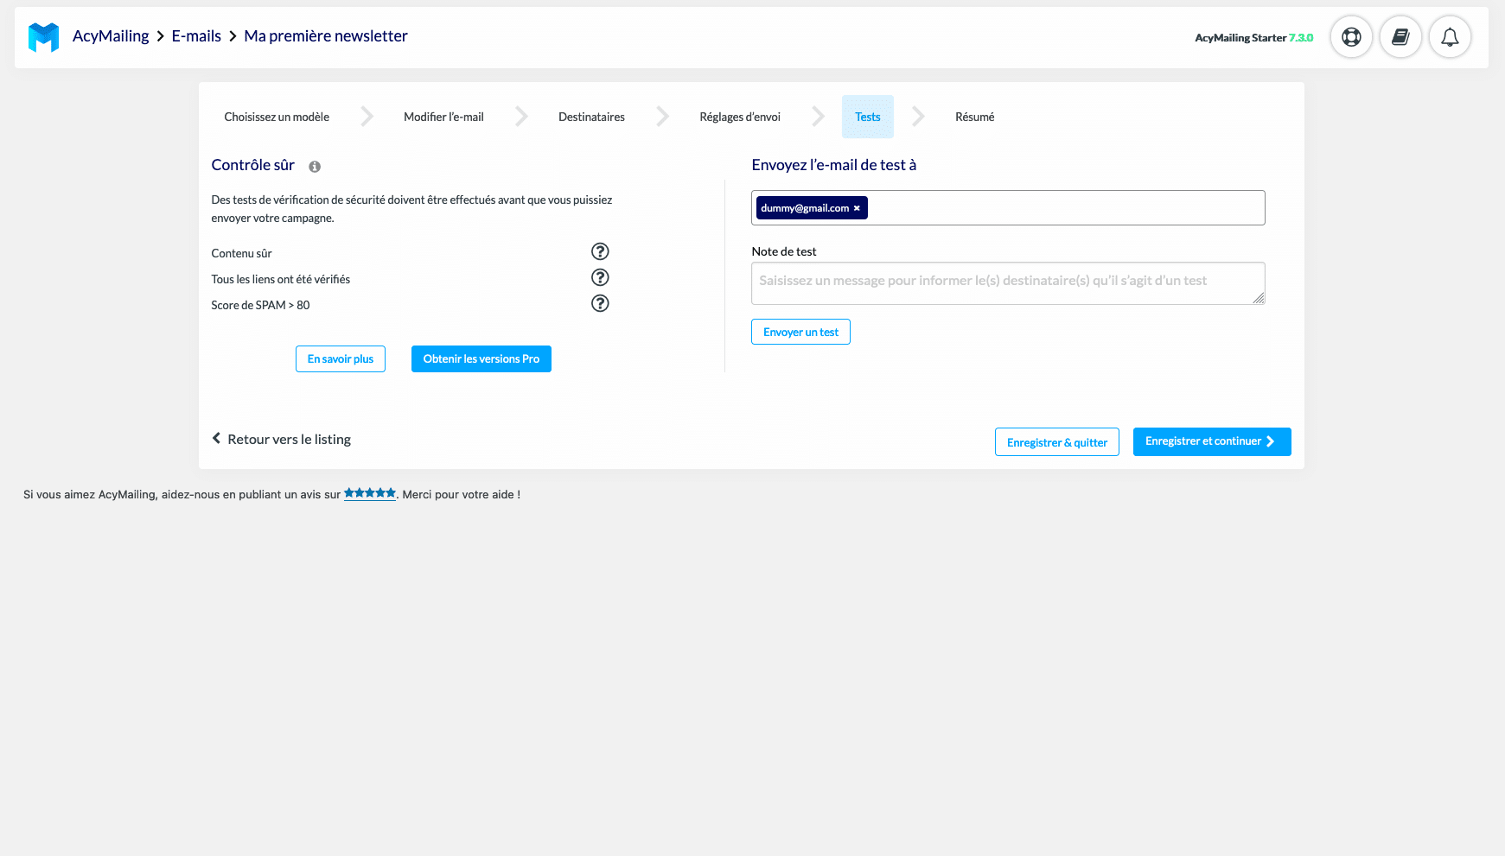This screenshot has width=1505, height=856.
Task: Open help for Contenu sûr
Action: pos(600,251)
